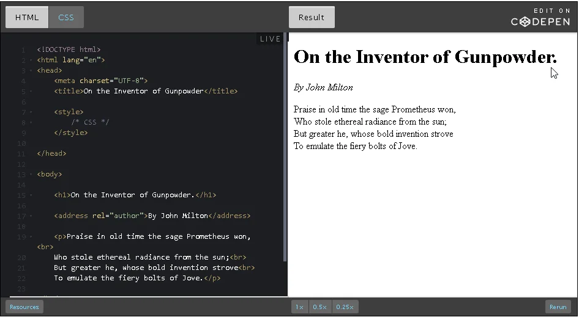Fold the body tag at line 13
Image resolution: width=579 pixels, height=317 pixels.
pyautogui.click(x=31, y=175)
